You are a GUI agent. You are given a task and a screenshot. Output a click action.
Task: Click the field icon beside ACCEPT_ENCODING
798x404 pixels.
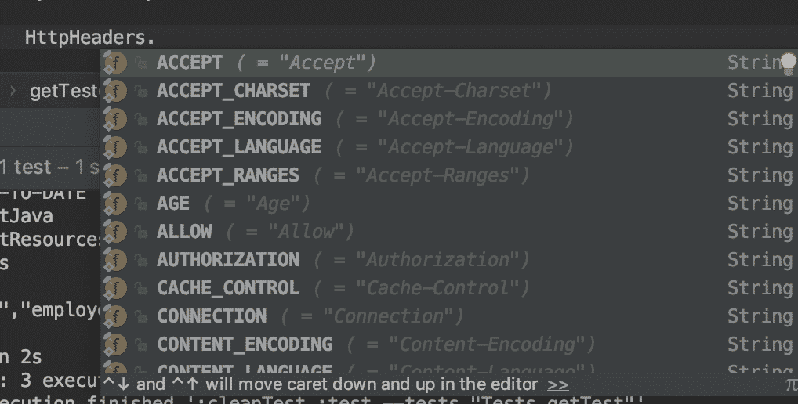[116, 119]
